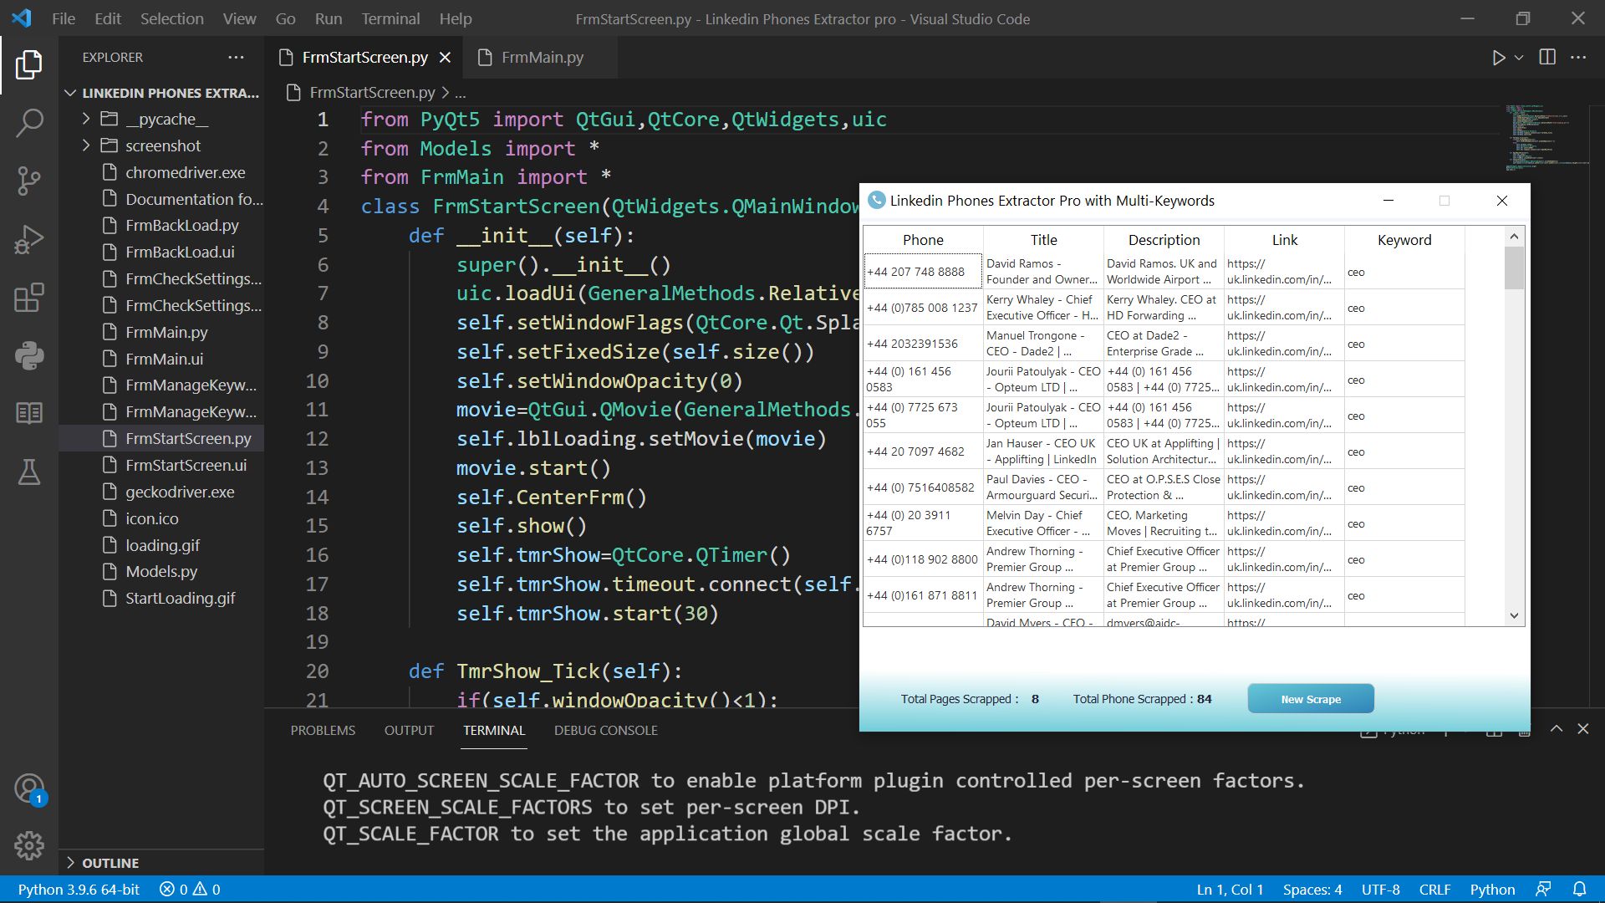Maximize the terminal panel with chevron
The image size is (1605, 903).
pyautogui.click(x=1557, y=729)
